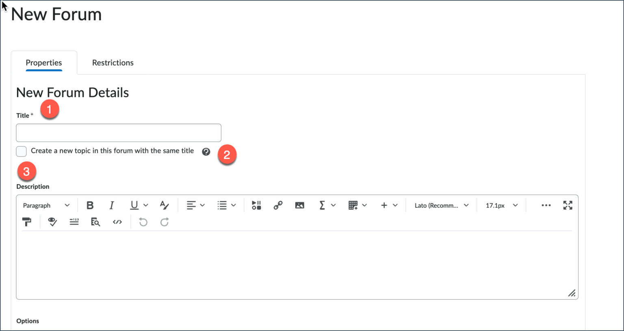Image resolution: width=624 pixels, height=331 pixels.
Task: Expand the plus 'Other insert options' menu
Action: tap(389, 205)
